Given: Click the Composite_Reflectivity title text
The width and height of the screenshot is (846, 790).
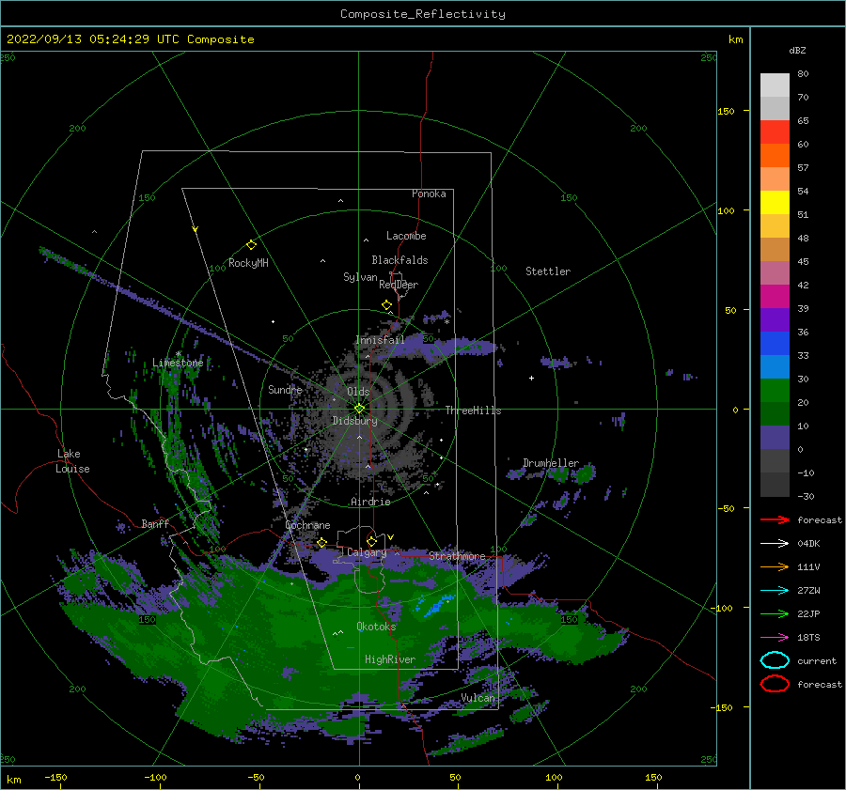Looking at the screenshot, I should coord(422,14).
